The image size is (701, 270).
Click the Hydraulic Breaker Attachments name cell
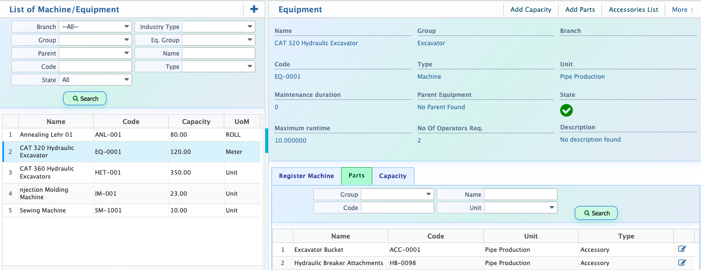(341, 263)
